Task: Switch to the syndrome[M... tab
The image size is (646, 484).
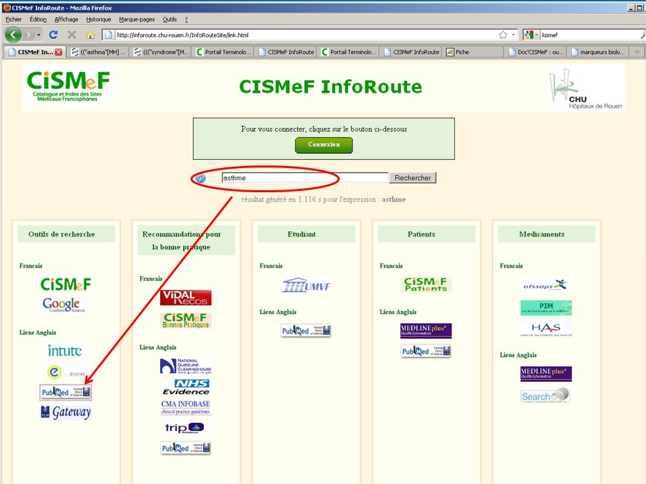Action: 161,52
